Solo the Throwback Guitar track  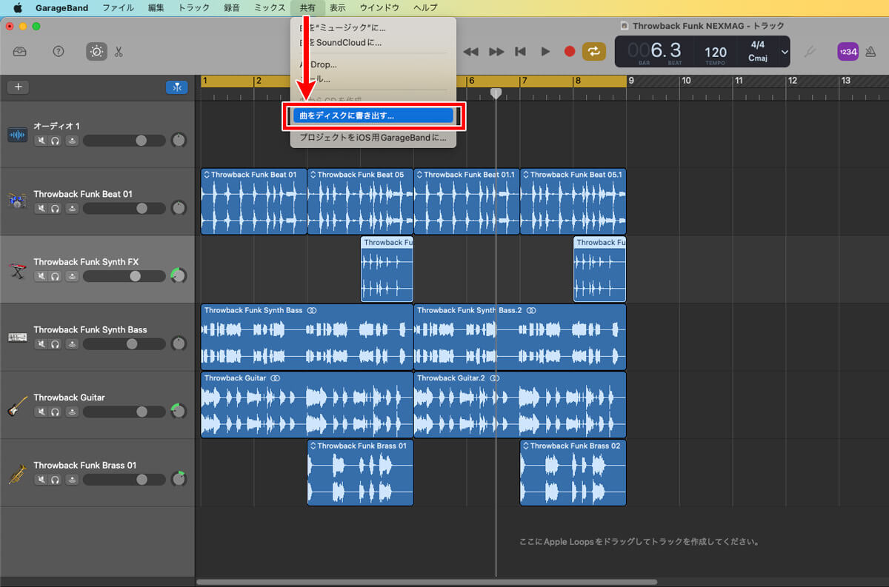click(x=55, y=412)
